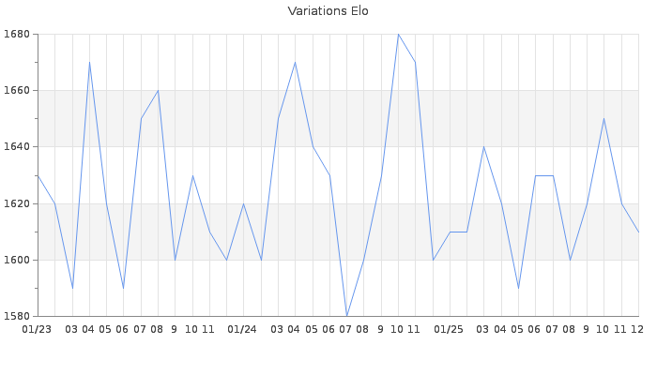
Task: Select the 1620 y-axis label
Action: (18, 203)
